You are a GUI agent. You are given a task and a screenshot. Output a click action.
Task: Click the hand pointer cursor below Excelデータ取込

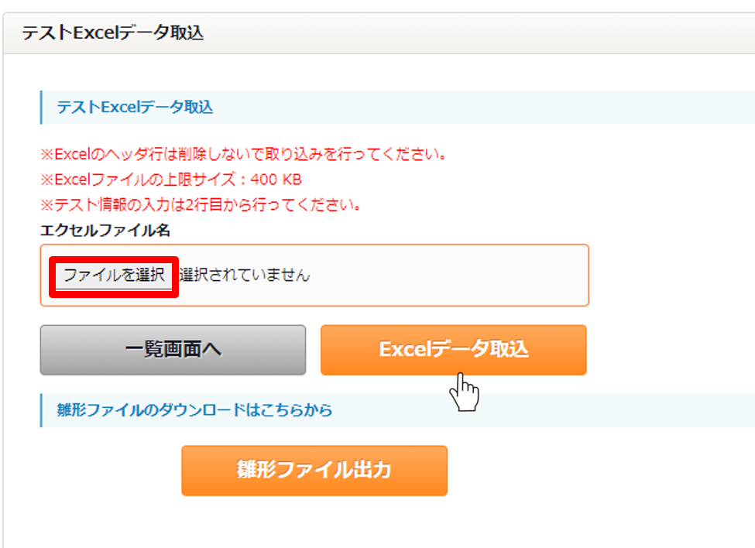464,392
